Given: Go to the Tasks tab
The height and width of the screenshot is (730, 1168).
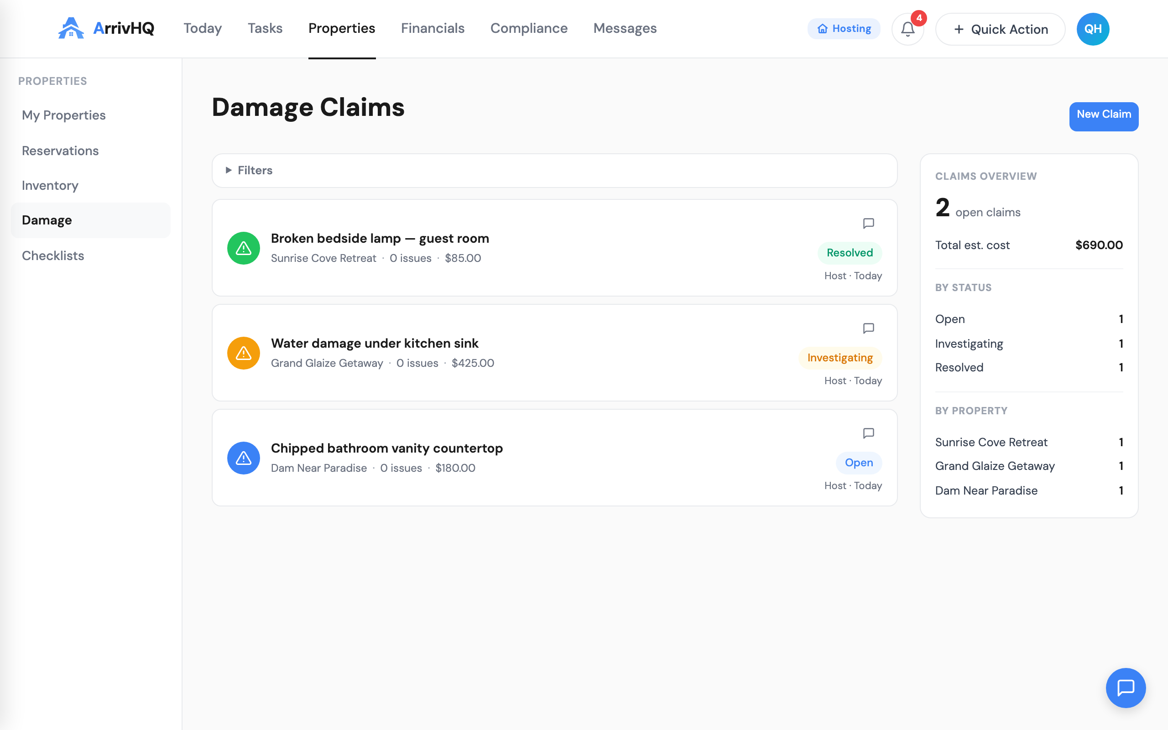Looking at the screenshot, I should (265, 28).
